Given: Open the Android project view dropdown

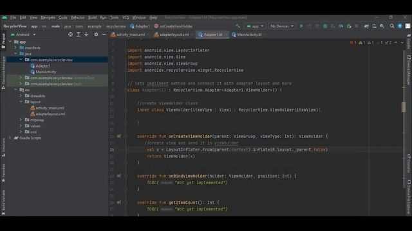Looking at the screenshot, I should (x=23, y=35).
